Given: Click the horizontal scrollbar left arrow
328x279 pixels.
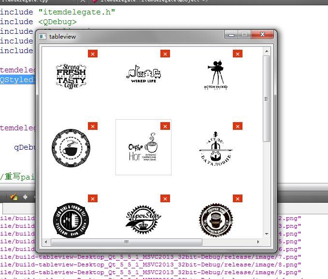Looking at the screenshot, I should (x=46, y=242).
